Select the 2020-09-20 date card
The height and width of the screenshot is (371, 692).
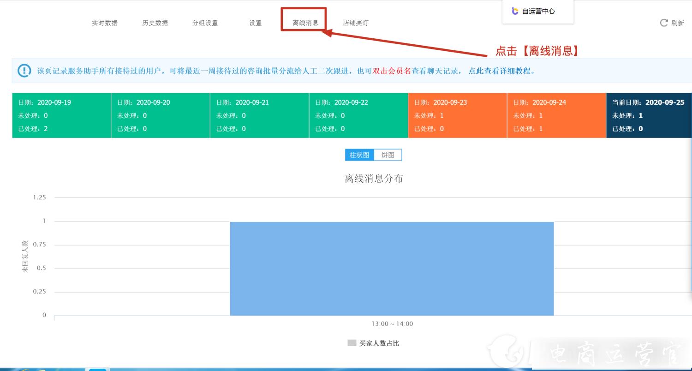[x=161, y=115]
